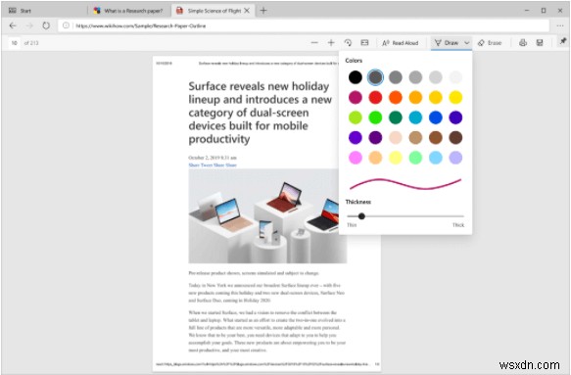Screen dimensions: 571x375
Task: Select the Draw pen tool
Action: tap(446, 43)
